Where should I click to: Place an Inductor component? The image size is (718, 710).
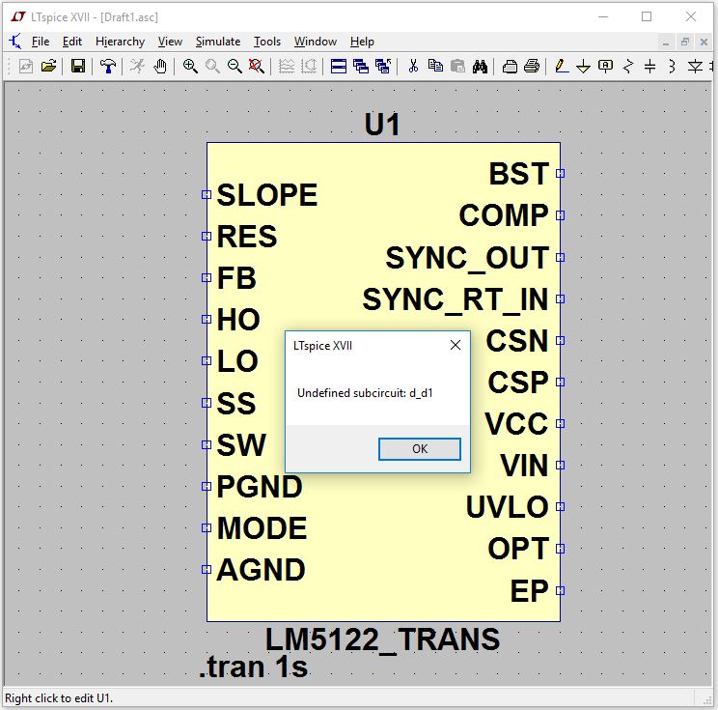tap(672, 67)
